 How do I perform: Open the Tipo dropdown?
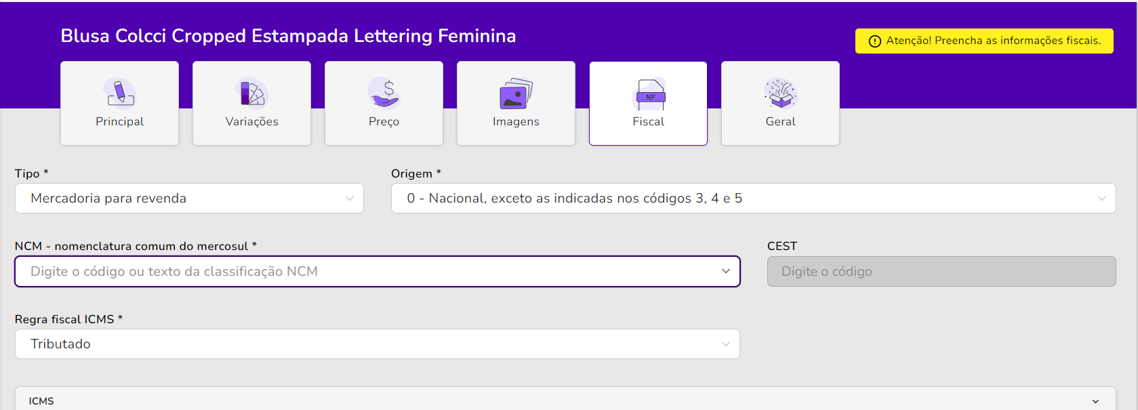pyautogui.click(x=189, y=199)
